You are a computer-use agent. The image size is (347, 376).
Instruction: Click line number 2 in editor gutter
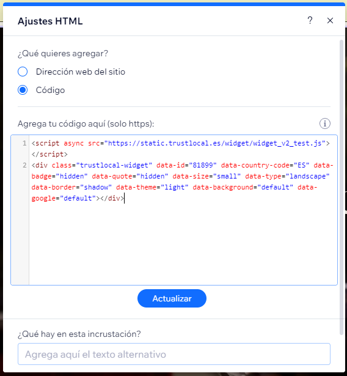pyautogui.click(x=24, y=165)
